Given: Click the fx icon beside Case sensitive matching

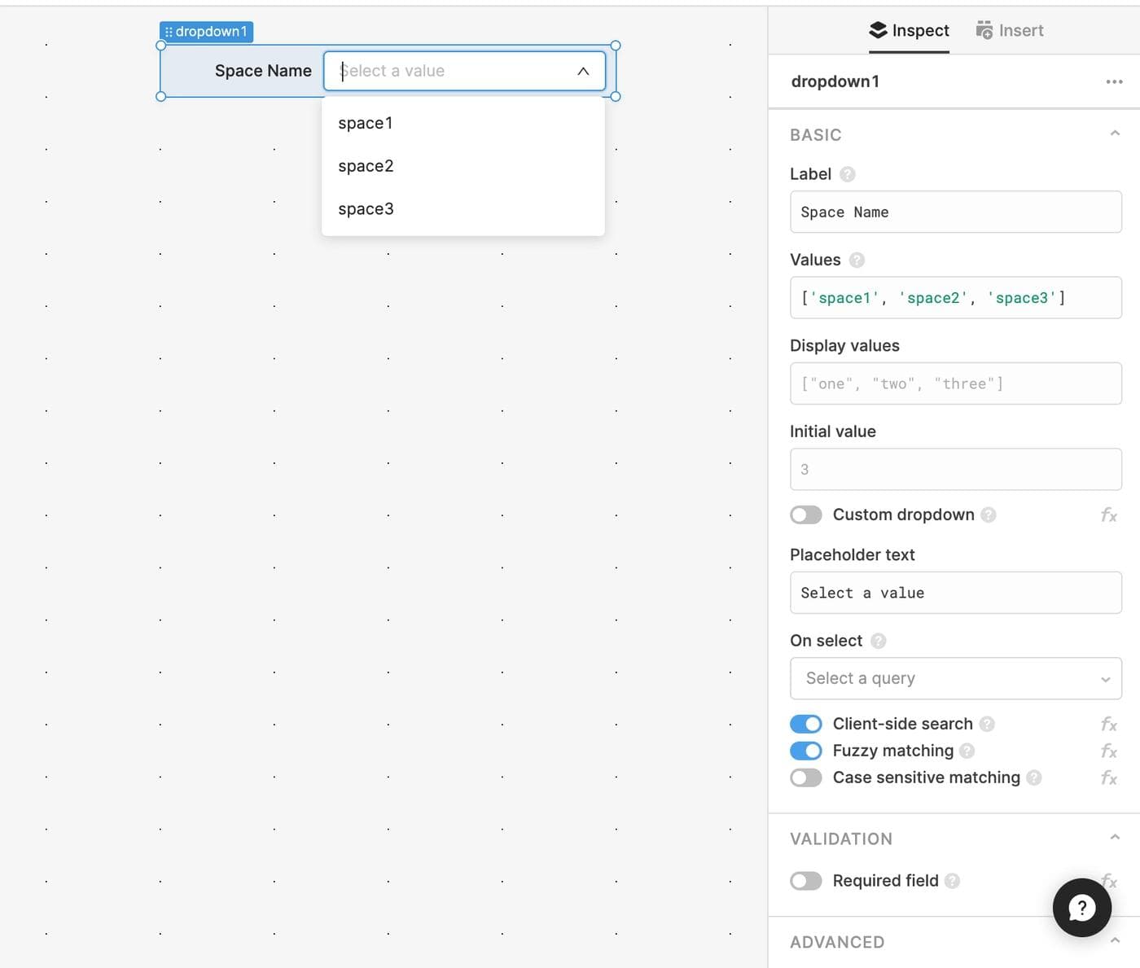Looking at the screenshot, I should [1108, 777].
